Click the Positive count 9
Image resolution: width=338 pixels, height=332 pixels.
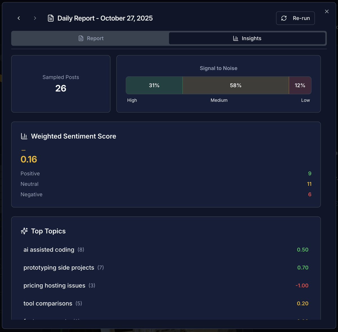point(310,173)
